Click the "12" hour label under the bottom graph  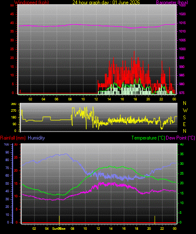[x=98, y=229]
